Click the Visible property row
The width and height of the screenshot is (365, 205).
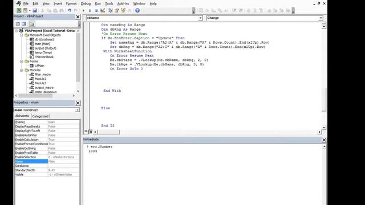click(x=47, y=175)
